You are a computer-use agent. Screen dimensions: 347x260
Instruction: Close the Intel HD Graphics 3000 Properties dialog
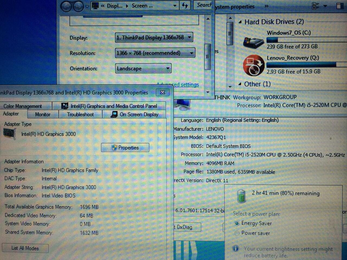[x=163, y=92]
